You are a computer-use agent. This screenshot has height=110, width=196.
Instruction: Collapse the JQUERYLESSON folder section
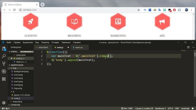click(x=9, y=65)
